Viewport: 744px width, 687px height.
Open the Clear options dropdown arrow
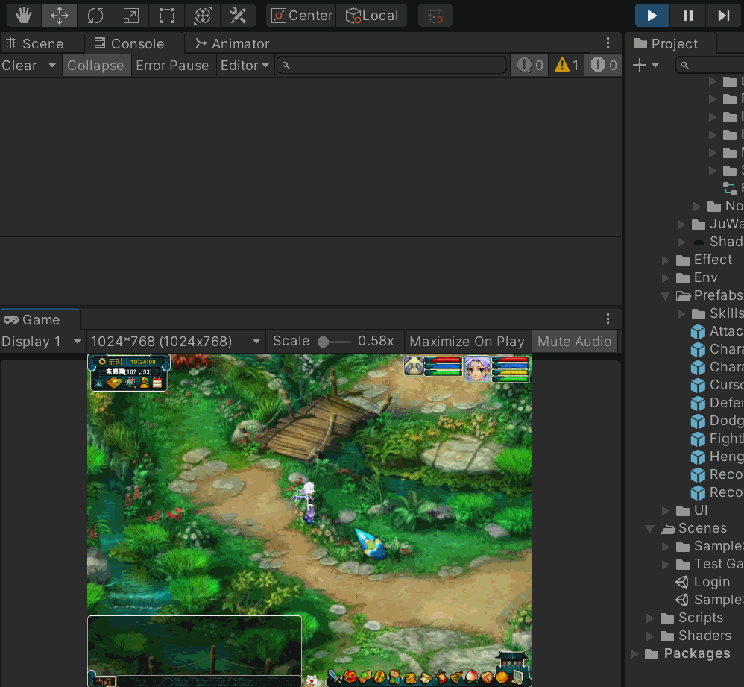click(x=52, y=66)
